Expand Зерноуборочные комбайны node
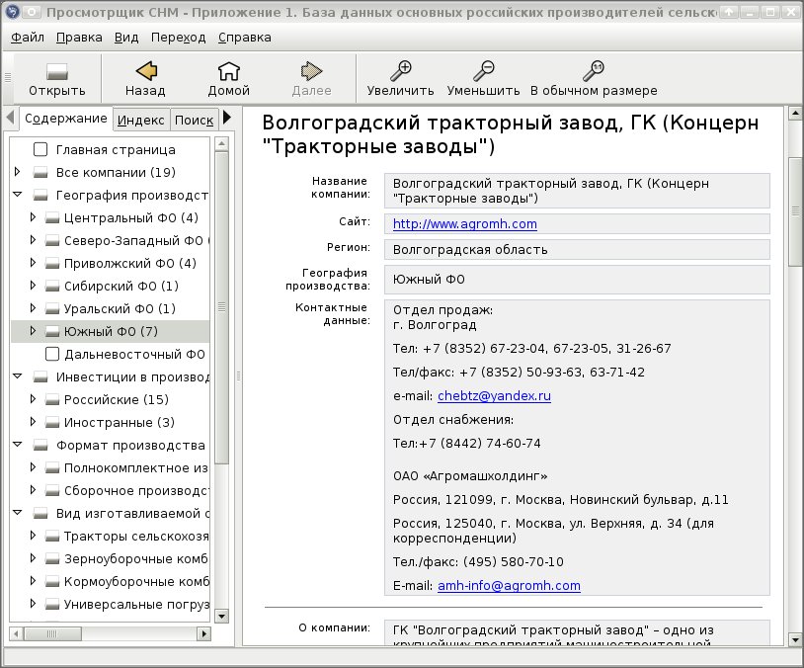Image resolution: width=804 pixels, height=668 pixels. (x=33, y=557)
